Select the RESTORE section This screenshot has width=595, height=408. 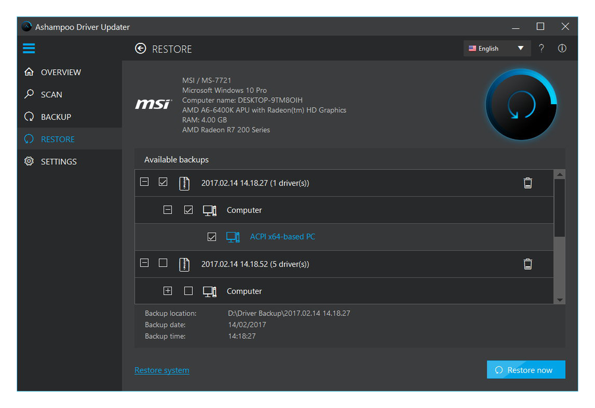point(70,139)
